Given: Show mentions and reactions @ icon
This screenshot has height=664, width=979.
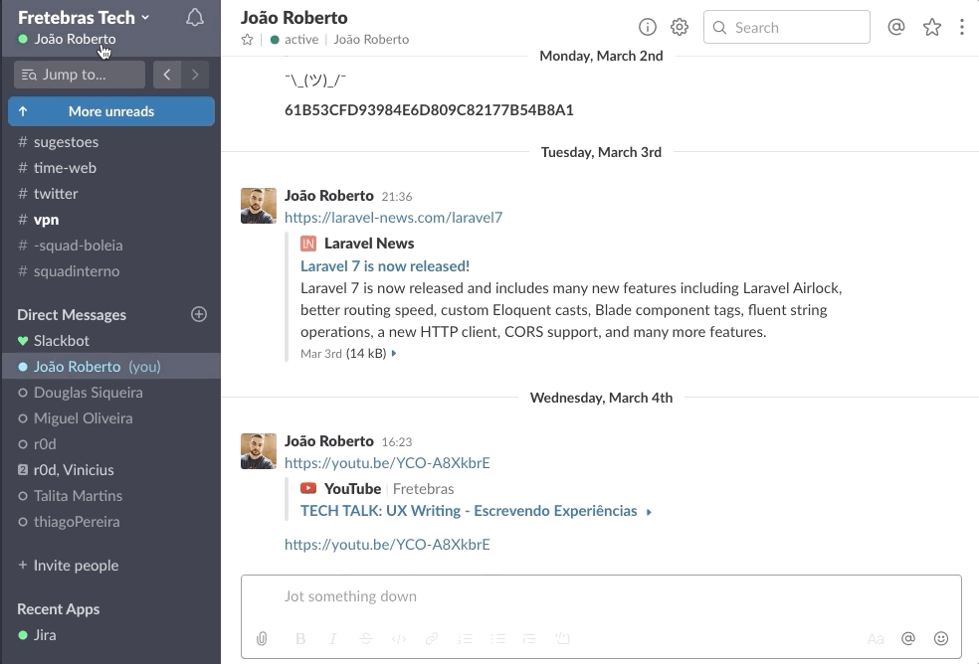Looking at the screenshot, I should pyautogui.click(x=896, y=27).
